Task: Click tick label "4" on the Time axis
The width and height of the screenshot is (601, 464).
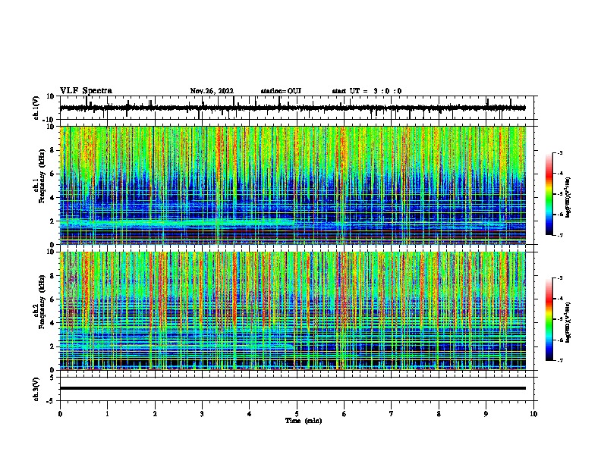Action: 250,414
